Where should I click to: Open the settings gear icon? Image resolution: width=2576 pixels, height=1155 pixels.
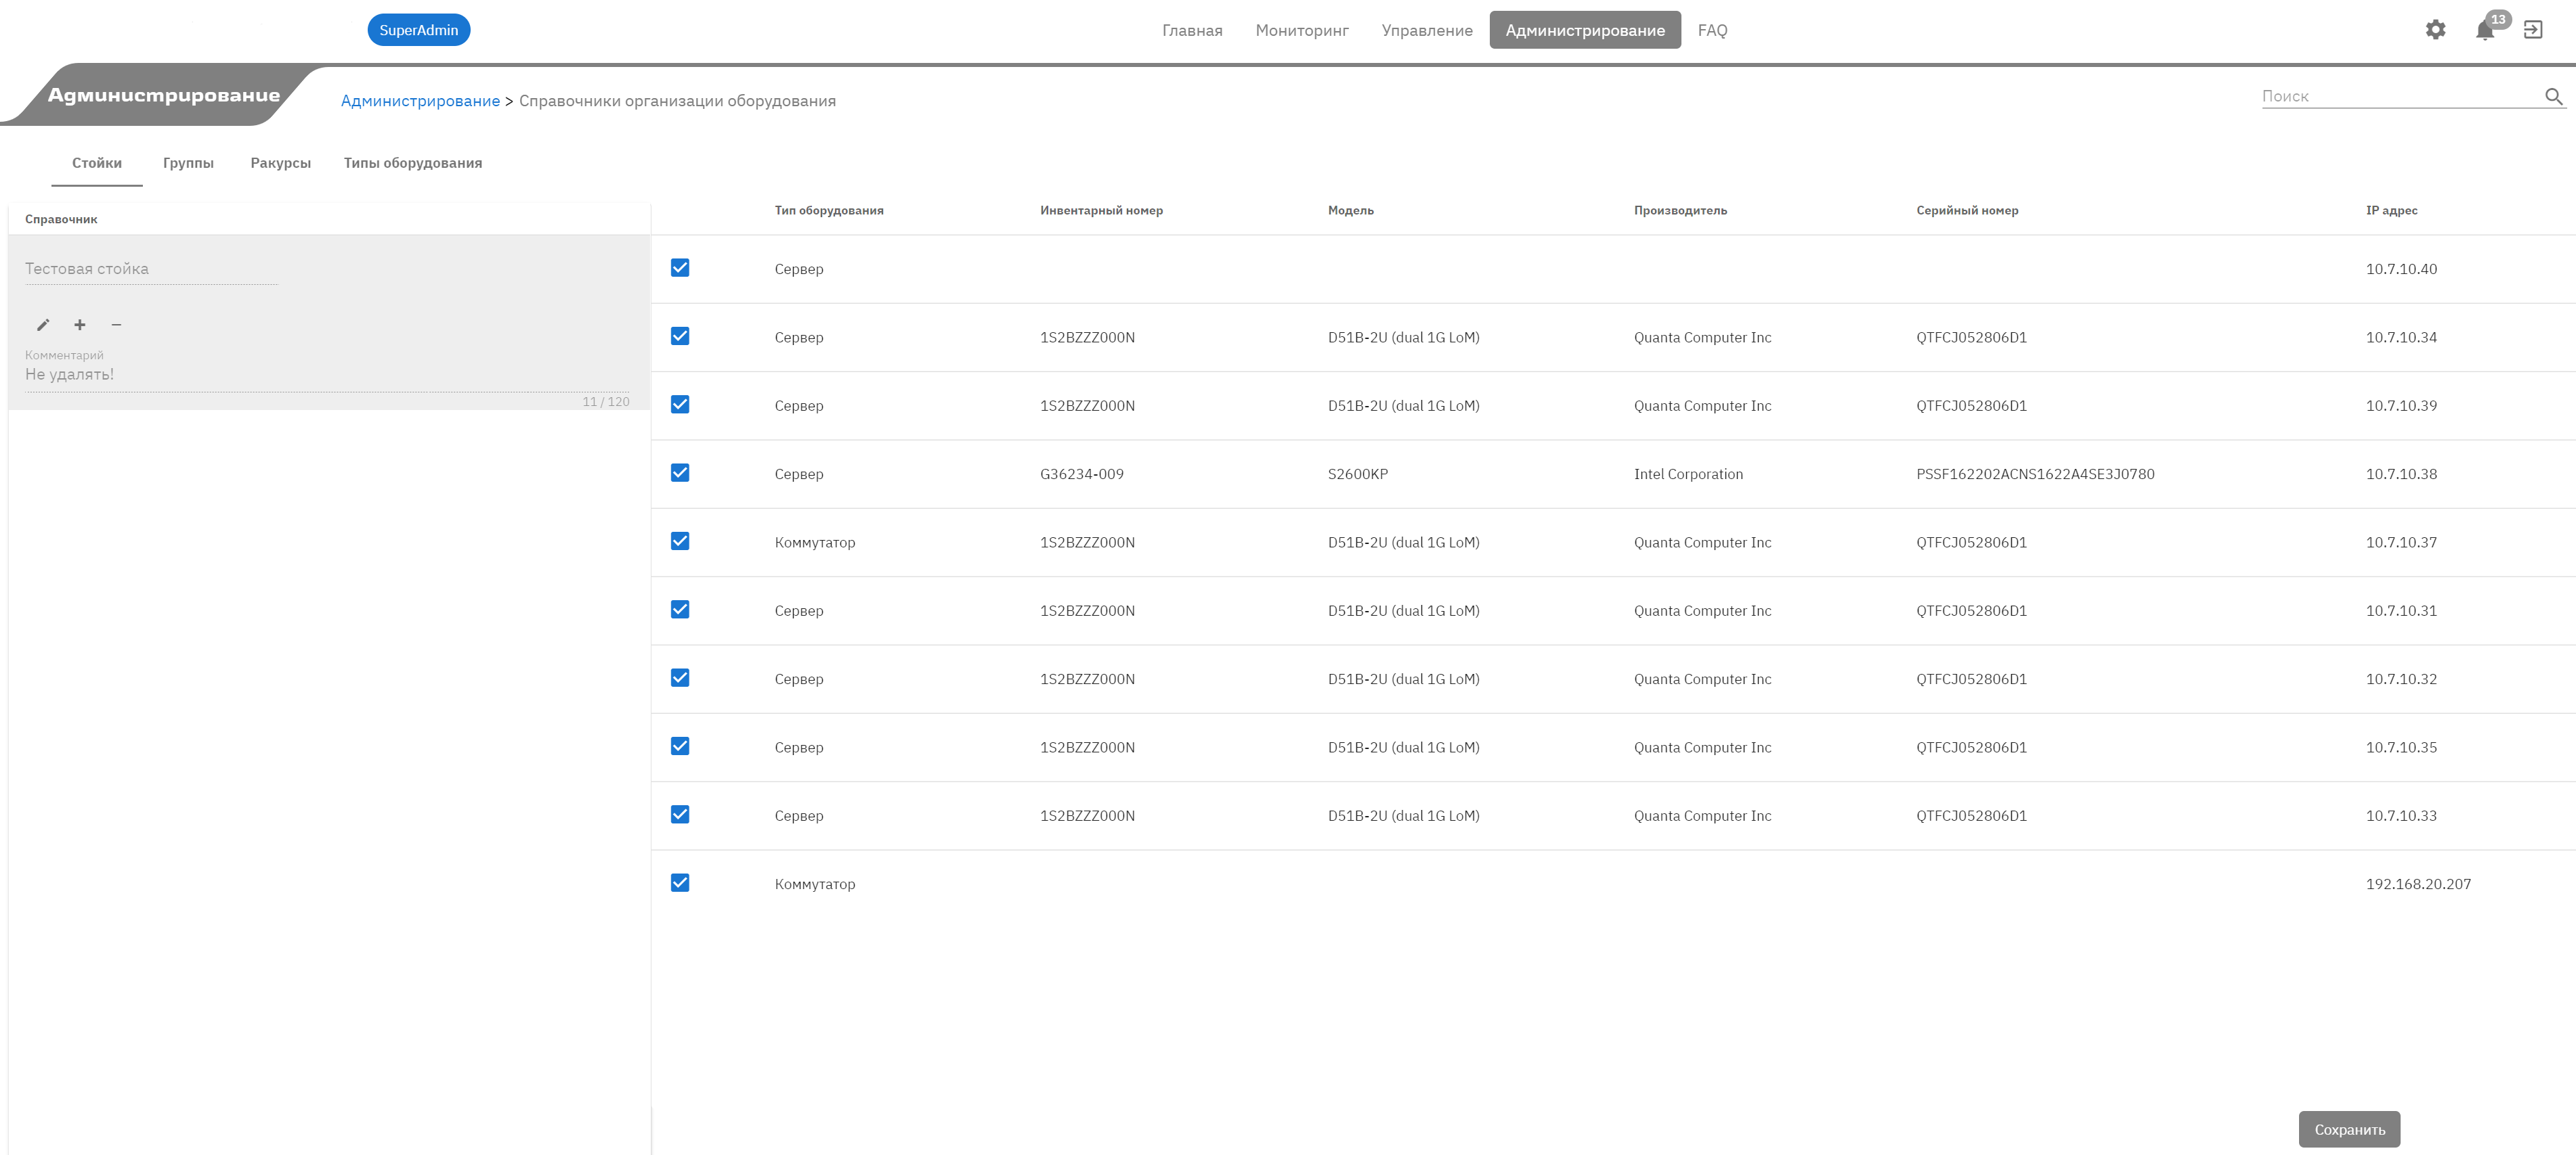coord(2435,30)
